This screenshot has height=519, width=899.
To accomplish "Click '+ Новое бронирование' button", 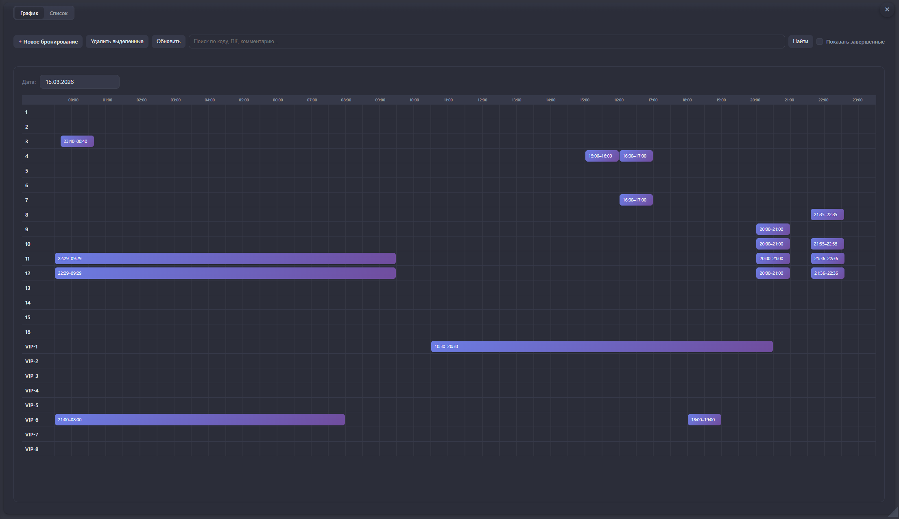I will click(x=48, y=42).
